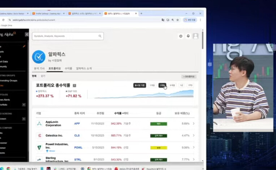Expand the Powell Industries row chevron
Image resolution: width=276 pixels, height=170 pixels.
click(194, 147)
